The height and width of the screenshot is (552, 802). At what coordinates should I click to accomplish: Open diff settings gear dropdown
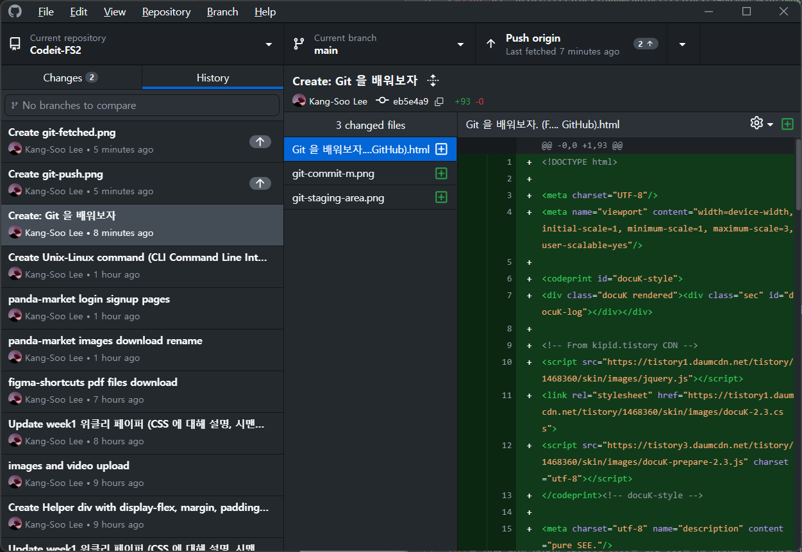click(762, 124)
